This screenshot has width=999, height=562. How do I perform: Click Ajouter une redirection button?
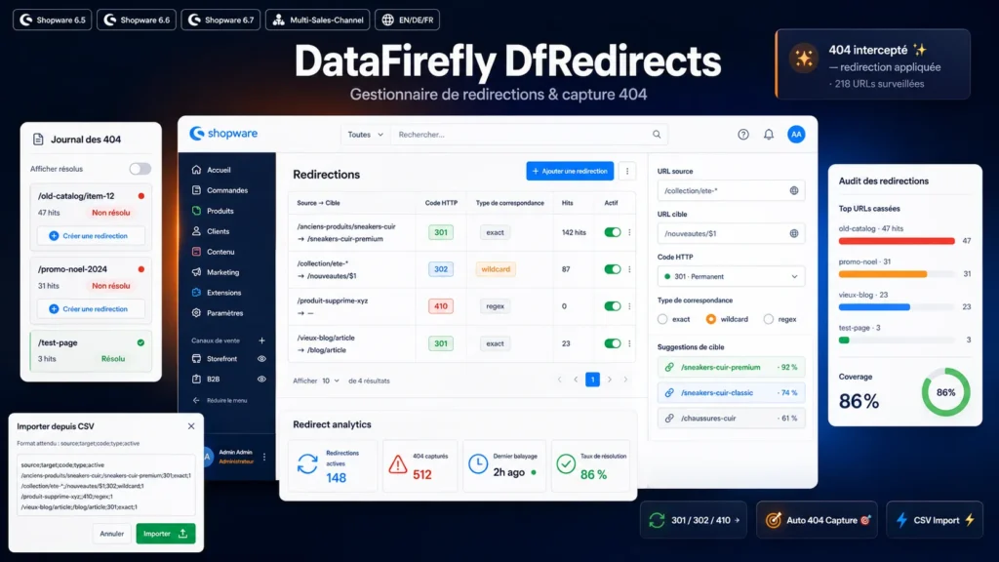pyautogui.click(x=570, y=171)
